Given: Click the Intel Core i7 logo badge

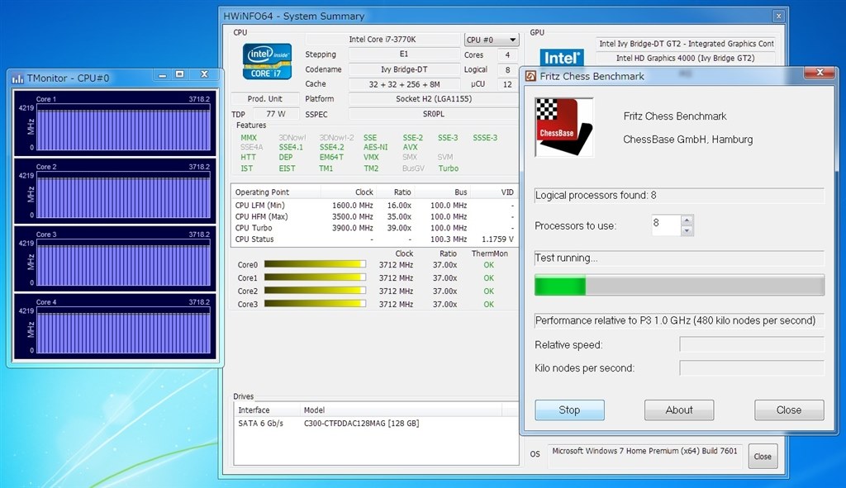Looking at the screenshot, I should tap(267, 61).
